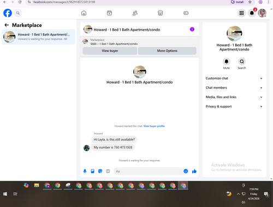The image size is (273, 207).
Task: Expand Media, files and links section
Action: 234,97
